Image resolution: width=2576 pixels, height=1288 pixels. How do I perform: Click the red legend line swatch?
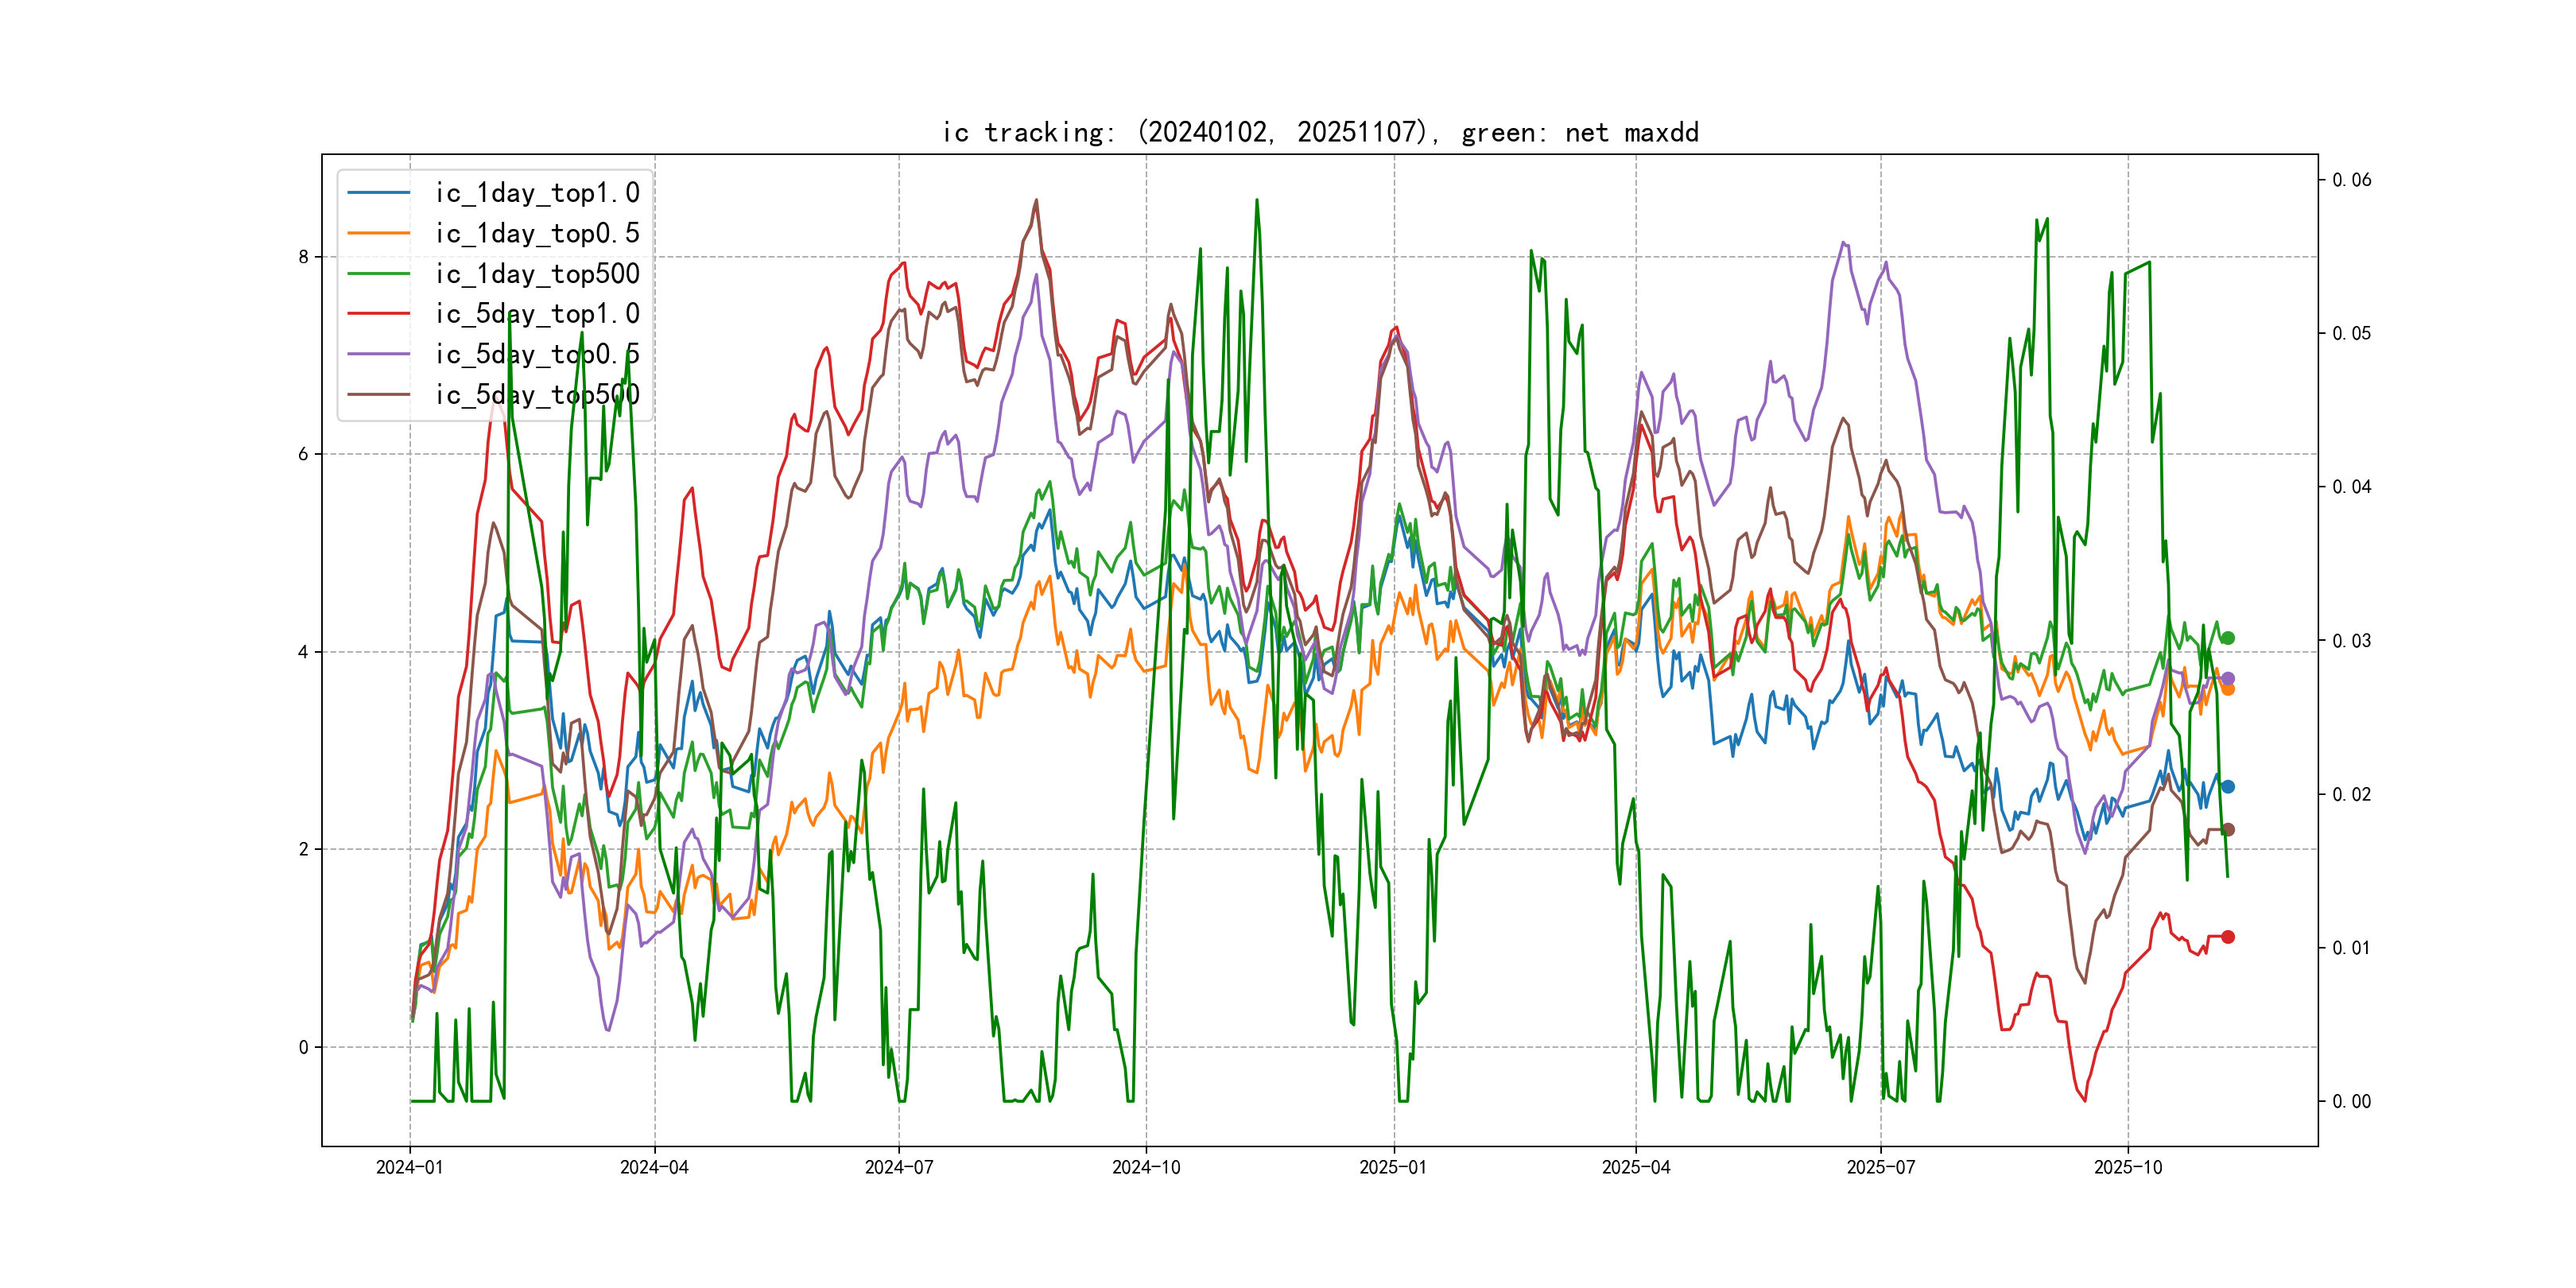[378, 314]
